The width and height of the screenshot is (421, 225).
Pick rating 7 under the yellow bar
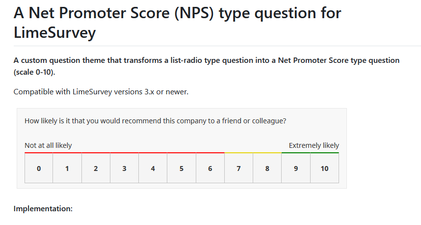tap(238, 169)
